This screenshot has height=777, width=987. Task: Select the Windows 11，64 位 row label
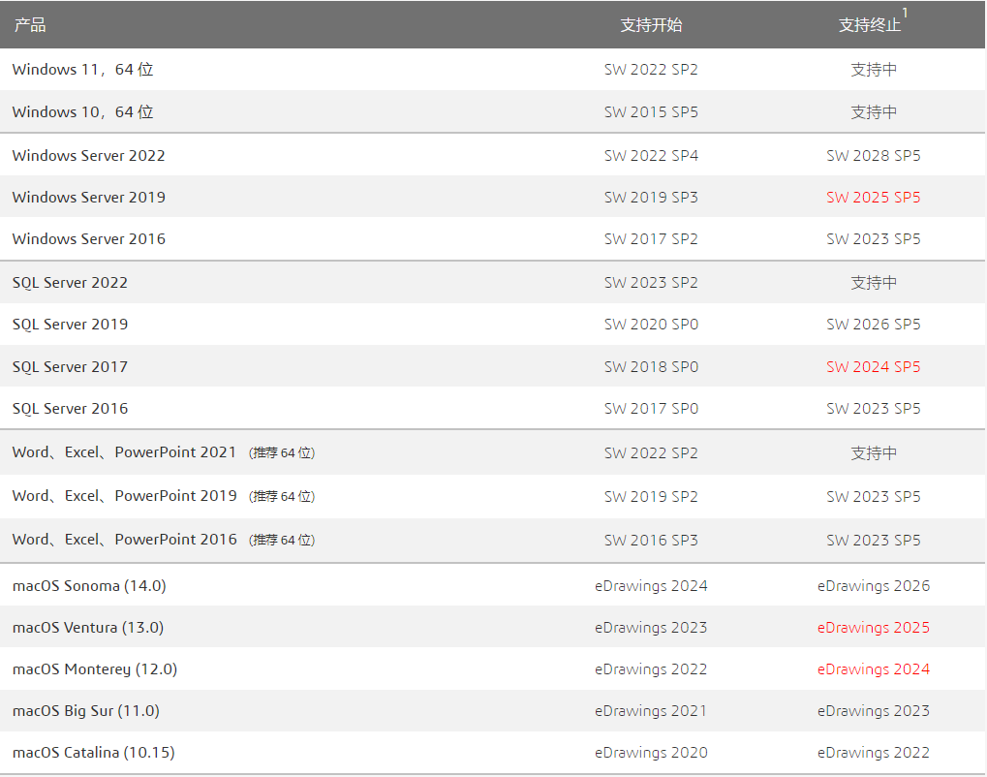click(82, 70)
